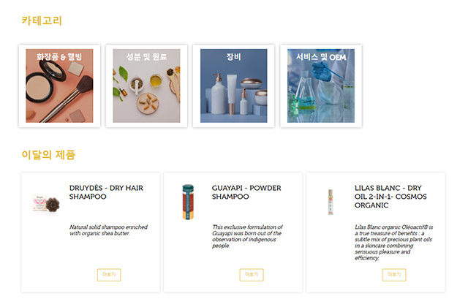Viewport: 468px width, 307px height.
Task: Click the 서비스 및 OEM label text
Action: [x=321, y=57]
